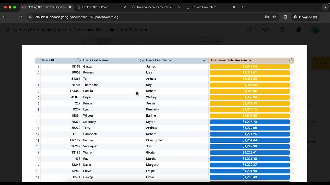Select first name Earline cell
330x185 pixels.
(151, 116)
